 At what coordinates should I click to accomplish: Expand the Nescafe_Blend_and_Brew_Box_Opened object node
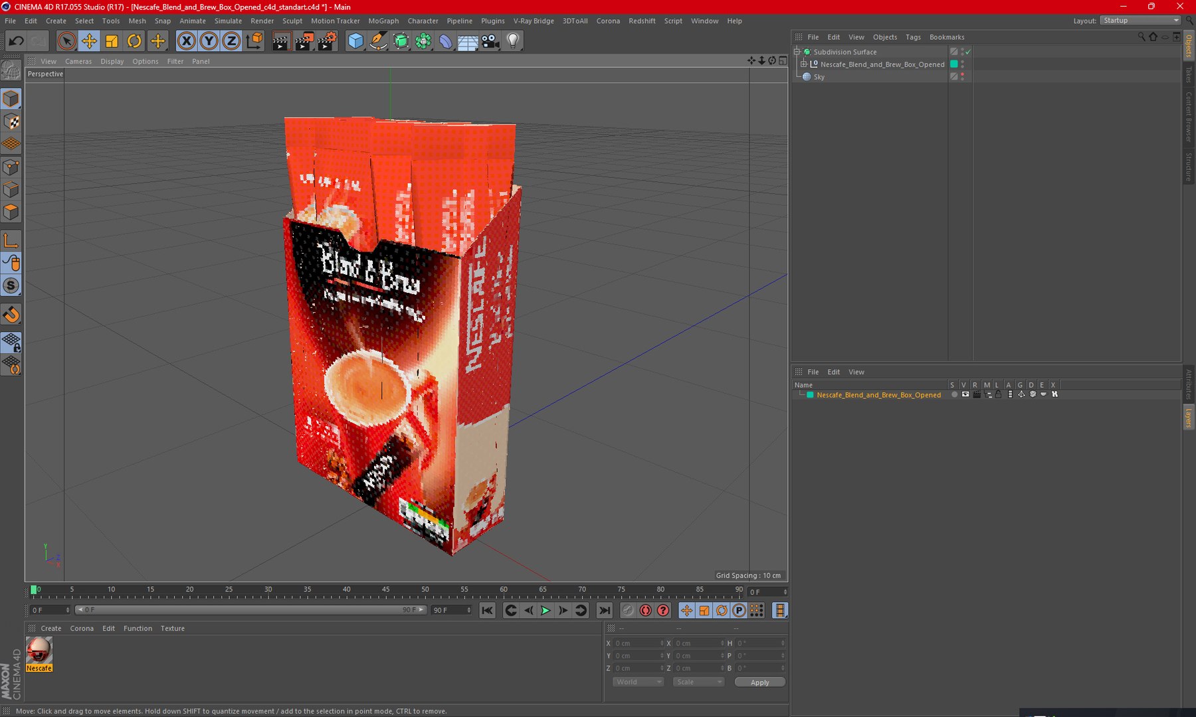pyautogui.click(x=804, y=64)
